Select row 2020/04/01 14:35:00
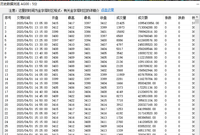 (99, 87)
